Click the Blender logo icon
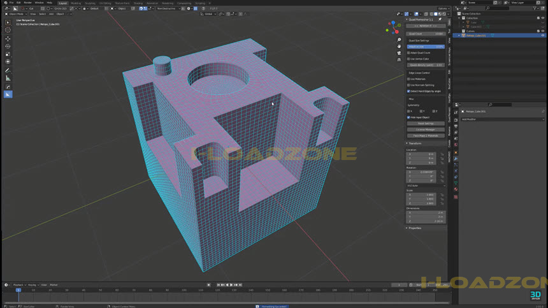This screenshot has width=548, height=308. click(x=5, y=3)
